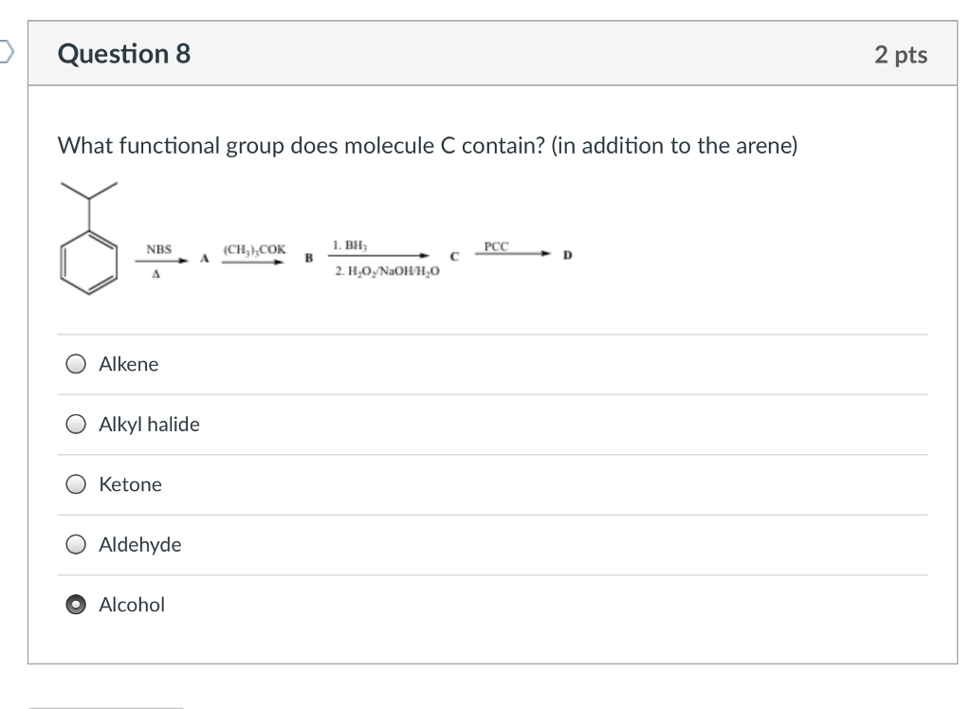The width and height of the screenshot is (971, 709).
Task: Select the Alkyl halide radio button
Action: 75,424
